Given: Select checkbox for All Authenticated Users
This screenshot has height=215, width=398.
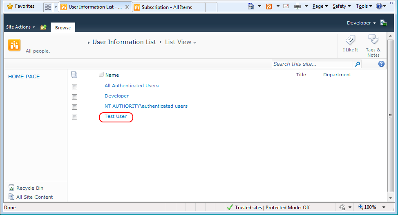Looking at the screenshot, I should pyautogui.click(x=74, y=87).
